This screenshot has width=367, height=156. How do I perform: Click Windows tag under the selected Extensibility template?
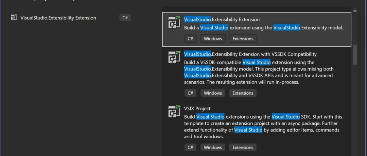pos(213,39)
